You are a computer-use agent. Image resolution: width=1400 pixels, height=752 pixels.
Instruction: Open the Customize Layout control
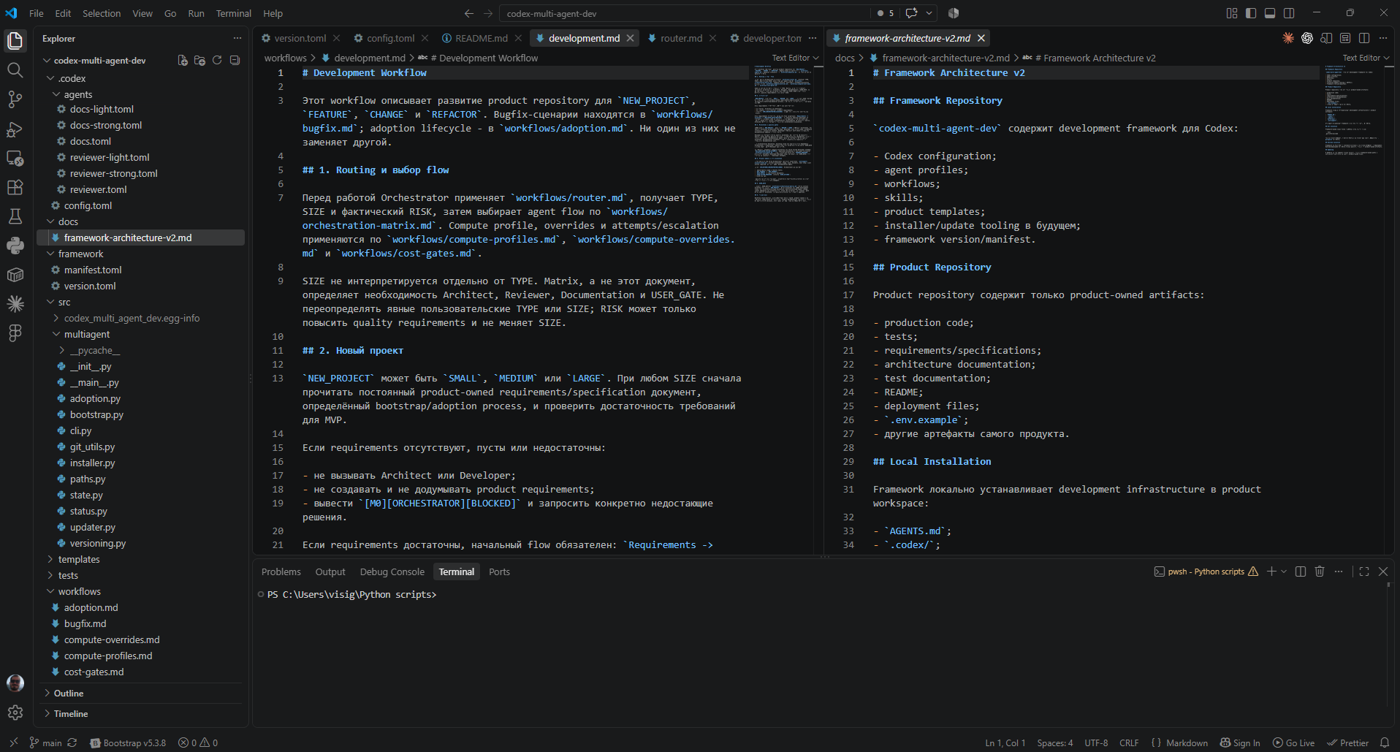pos(1232,13)
